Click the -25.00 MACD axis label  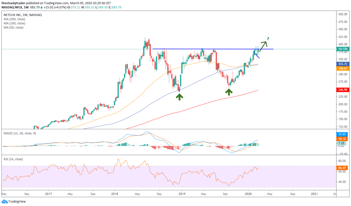click(x=342, y=154)
